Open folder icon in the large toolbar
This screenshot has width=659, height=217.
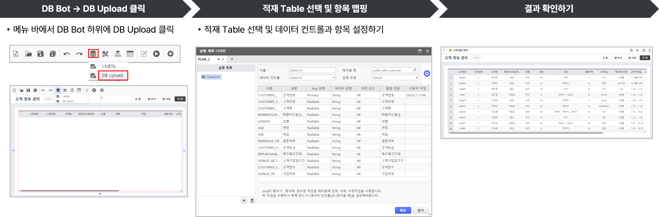pos(28,54)
